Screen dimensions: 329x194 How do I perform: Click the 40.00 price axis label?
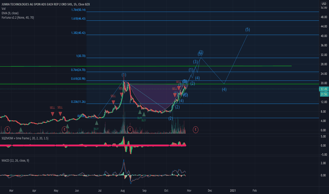click(324, 36)
